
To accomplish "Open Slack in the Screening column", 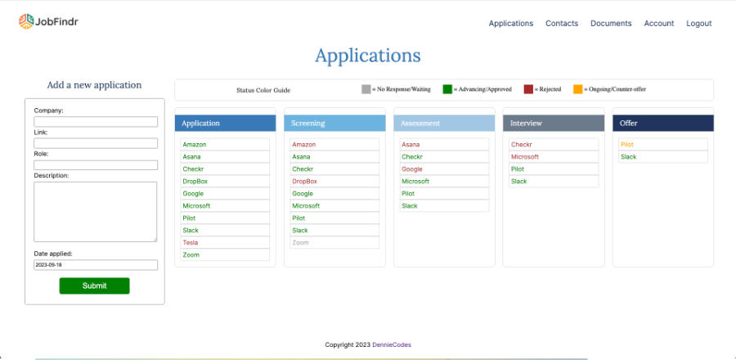I will (334, 230).
